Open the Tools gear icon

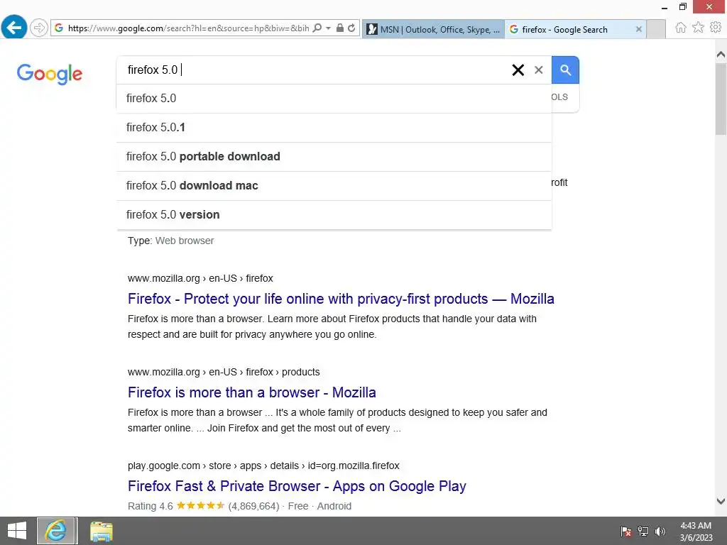[716, 28]
